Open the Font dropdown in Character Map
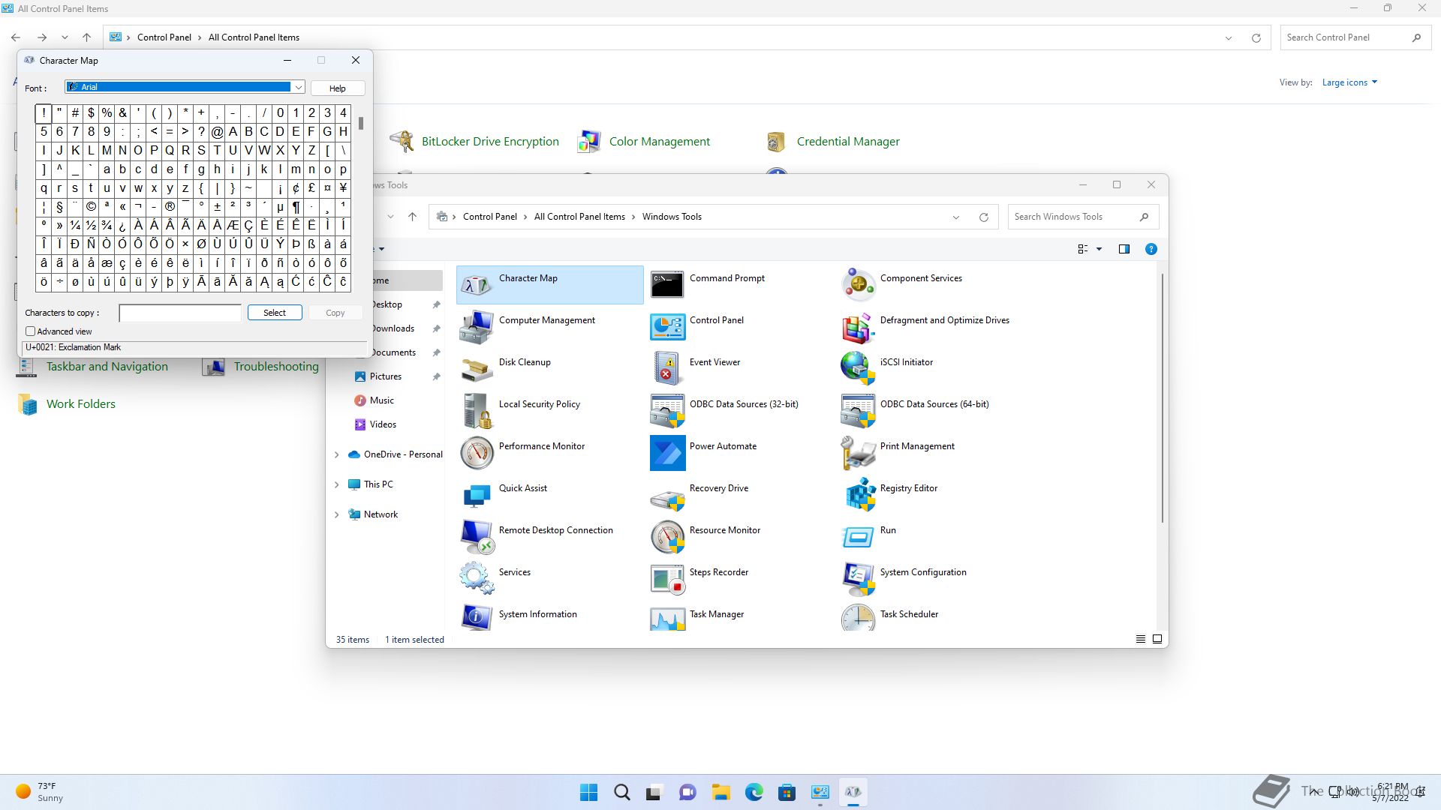Image resolution: width=1441 pixels, height=810 pixels. click(298, 88)
